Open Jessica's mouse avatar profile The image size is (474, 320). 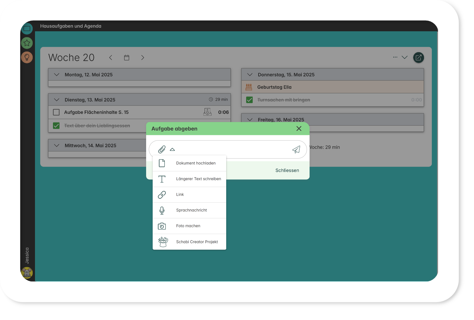27,272
